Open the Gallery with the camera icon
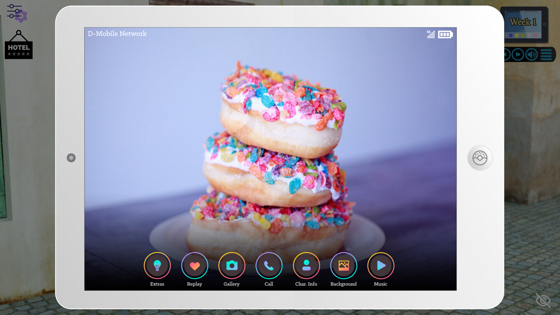The image size is (560, 315). [231, 265]
